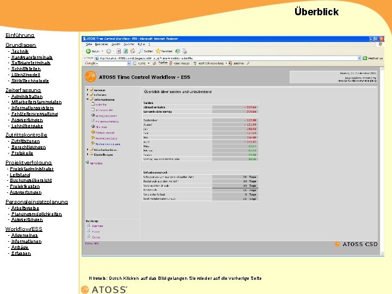
Task: Expand the Erfassen tree node arrow
Action: (x=88, y=95)
